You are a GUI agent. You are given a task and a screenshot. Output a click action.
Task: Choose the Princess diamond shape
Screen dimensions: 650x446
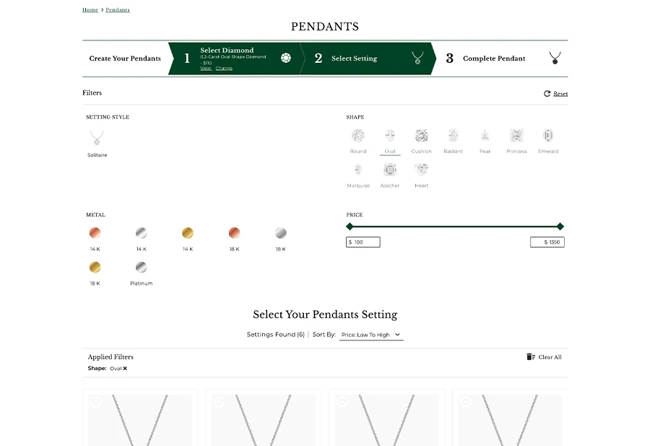[516, 135]
